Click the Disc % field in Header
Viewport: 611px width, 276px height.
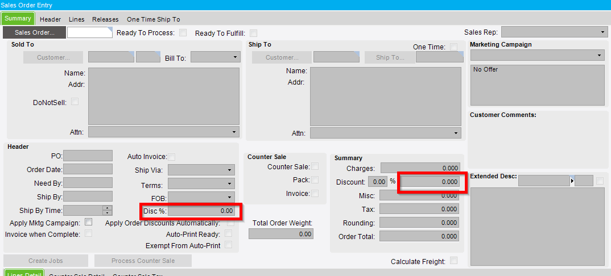201,211
